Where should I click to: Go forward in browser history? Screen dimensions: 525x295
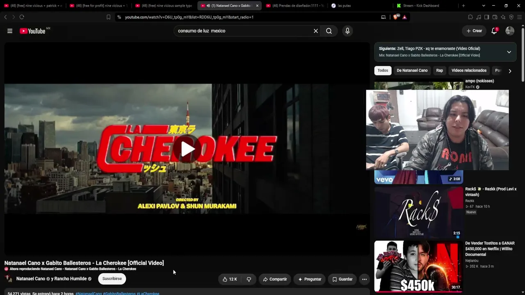click(13, 17)
